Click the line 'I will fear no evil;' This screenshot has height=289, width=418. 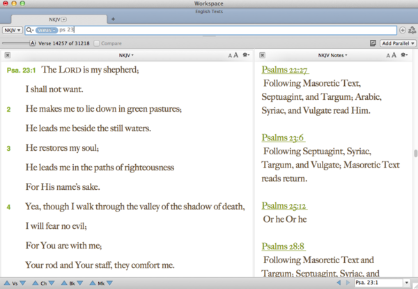point(56,226)
